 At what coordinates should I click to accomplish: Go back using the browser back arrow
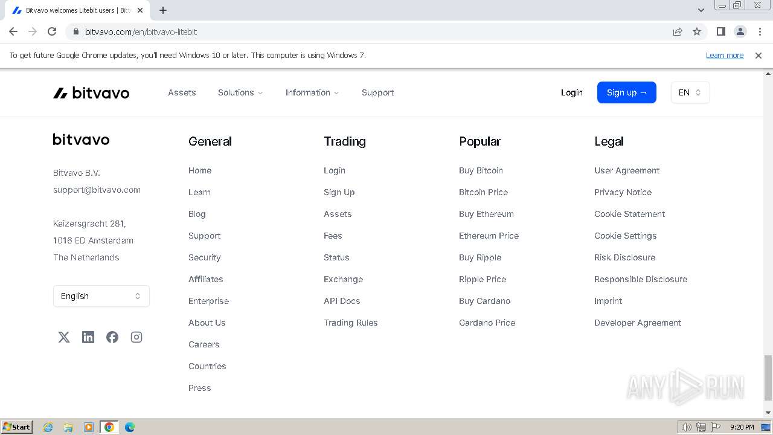[x=13, y=31]
